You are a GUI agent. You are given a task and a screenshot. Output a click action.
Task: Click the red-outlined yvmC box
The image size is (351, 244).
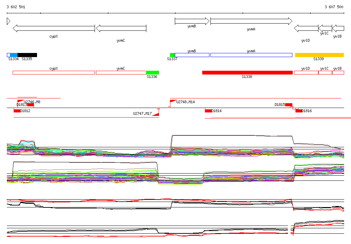click(x=121, y=72)
